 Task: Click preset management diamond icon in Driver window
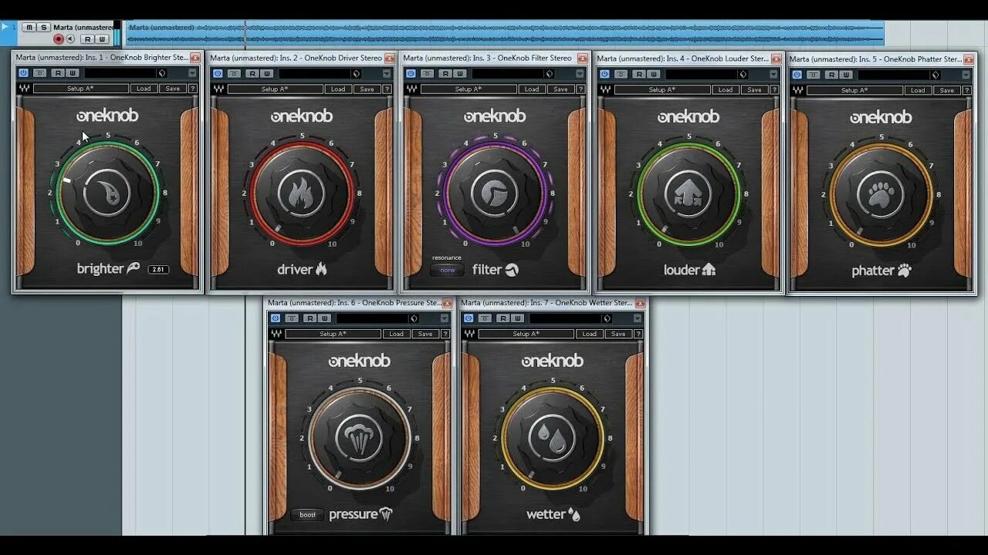point(356,73)
